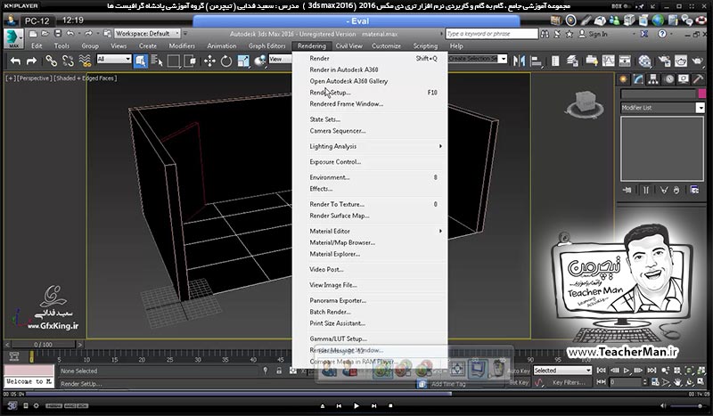Image resolution: width=713 pixels, height=416 pixels.
Task: Select the Select and Move tool
Action: click(x=209, y=61)
